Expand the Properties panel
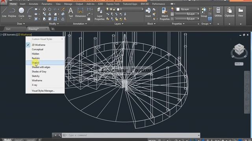The height and width of the screenshot is (141, 252). point(178,23)
